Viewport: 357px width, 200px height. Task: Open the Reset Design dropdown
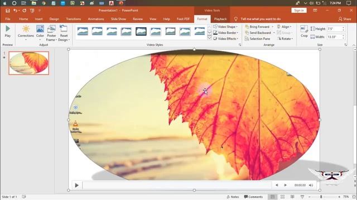[x=64, y=33]
